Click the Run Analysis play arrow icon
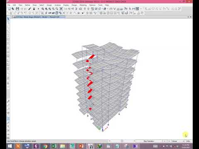Screen dimensions: 199x149 click(38, 9)
